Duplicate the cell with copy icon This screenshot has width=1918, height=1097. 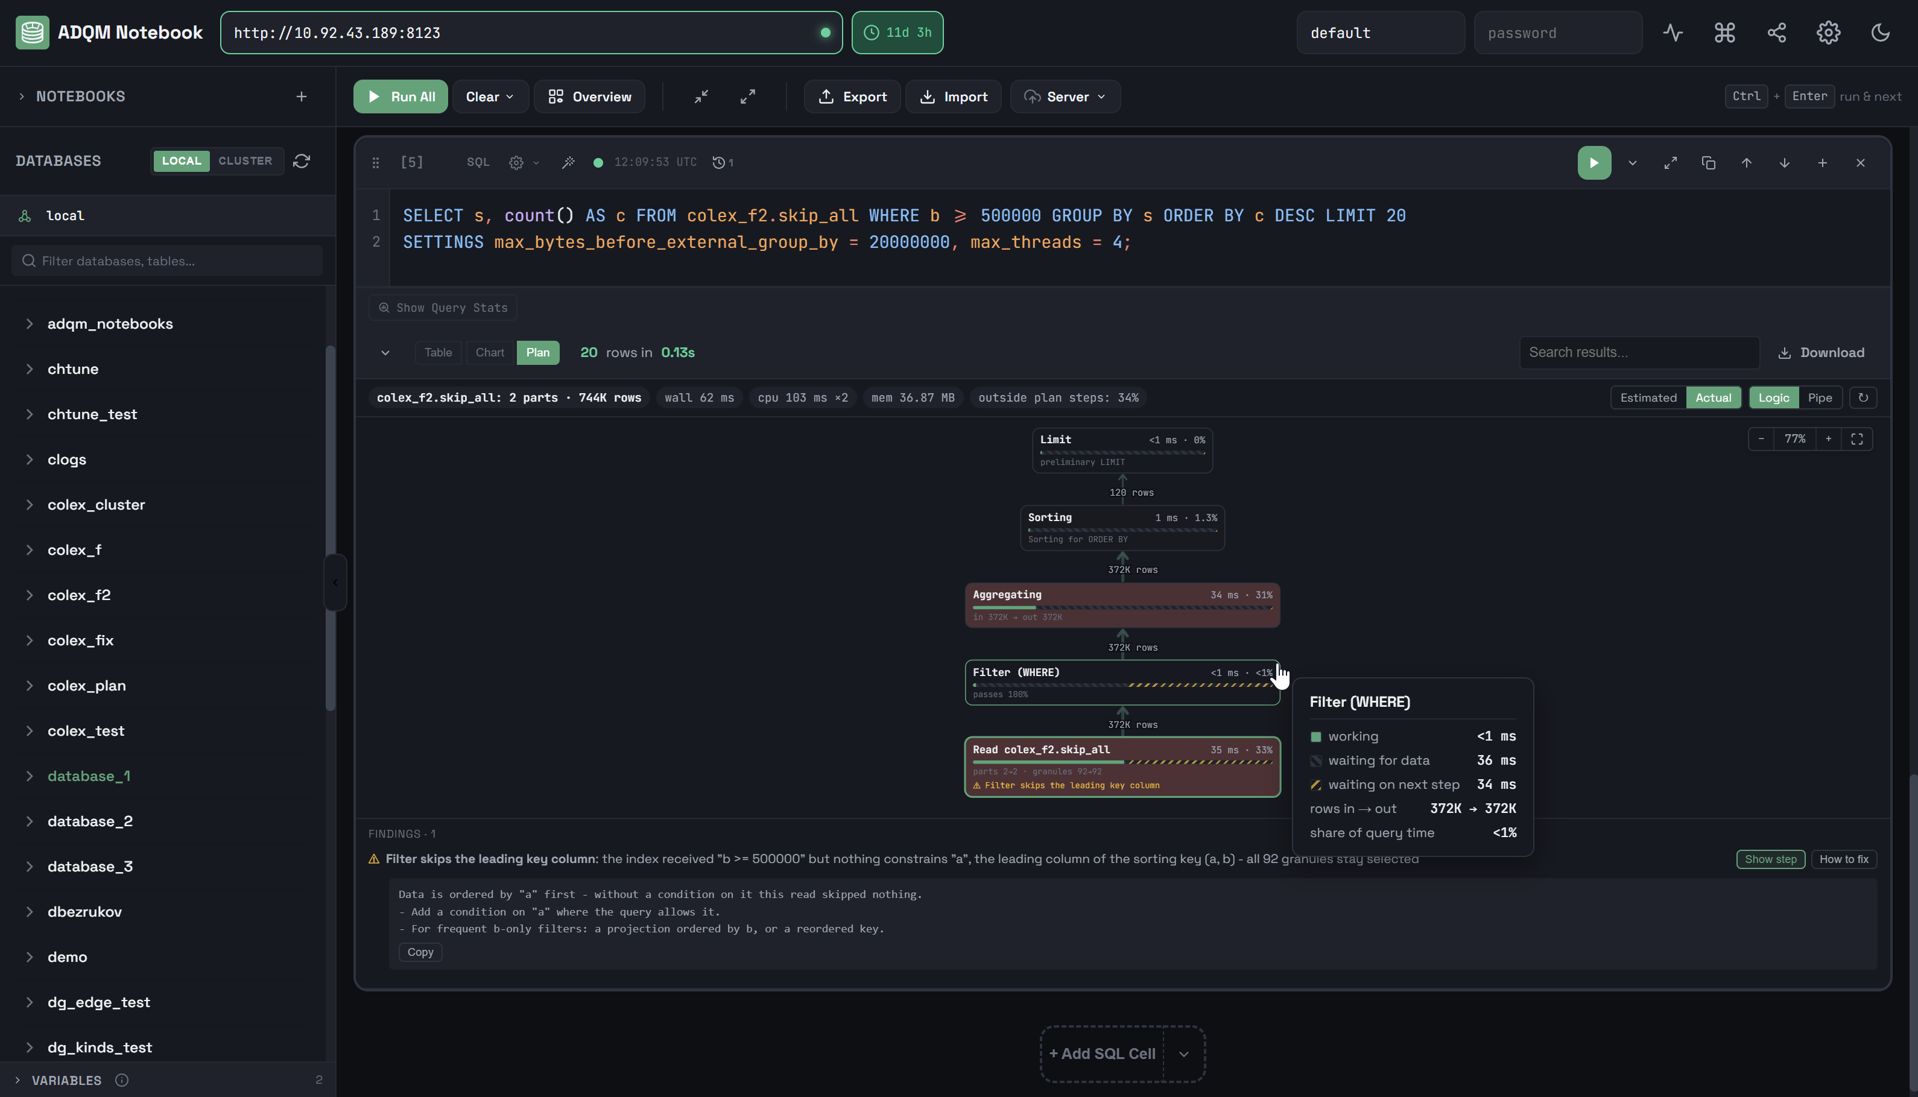point(1709,163)
